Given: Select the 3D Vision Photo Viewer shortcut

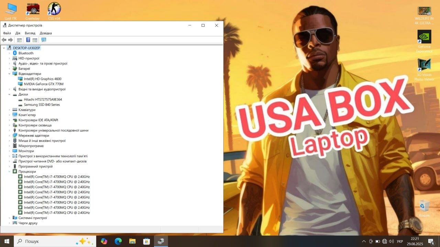Looking at the screenshot, I should pos(424,70).
